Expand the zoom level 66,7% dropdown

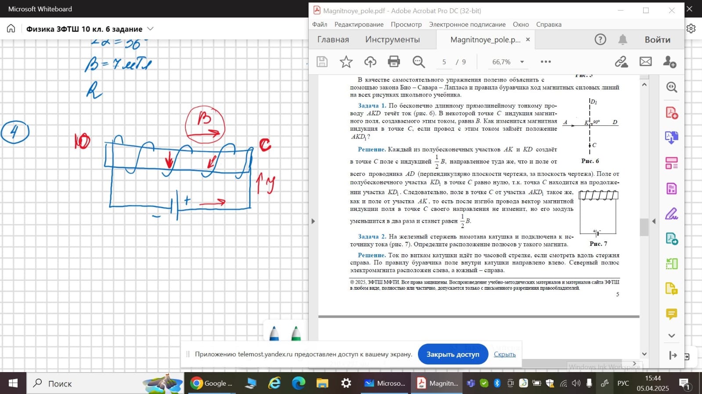522,62
